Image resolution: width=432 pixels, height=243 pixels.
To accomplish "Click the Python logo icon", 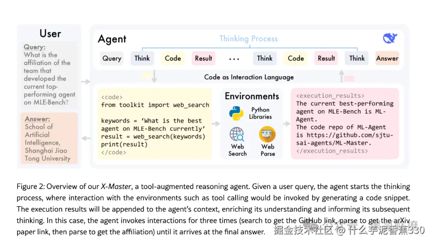I will pyautogui.click(x=236, y=113).
